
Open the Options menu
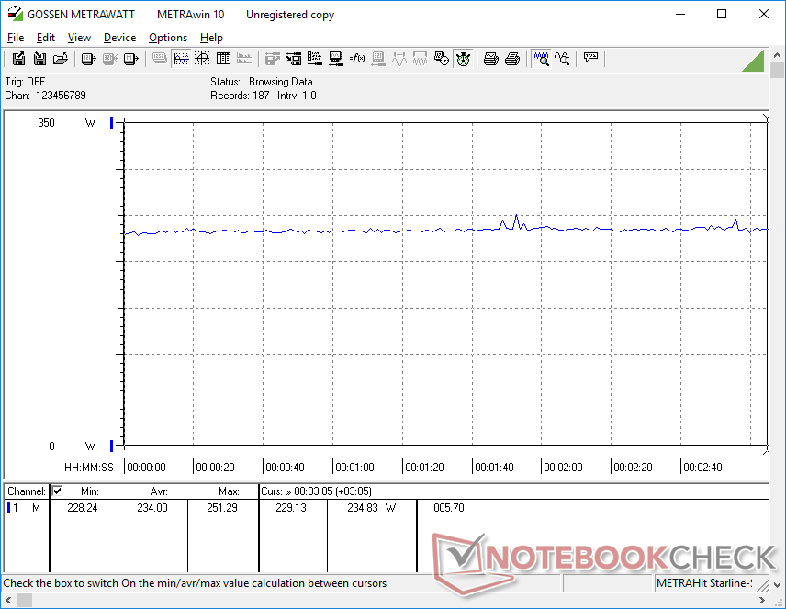pos(168,38)
